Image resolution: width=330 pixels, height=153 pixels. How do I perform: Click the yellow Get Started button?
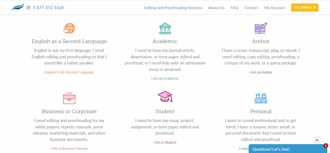tap(304, 7)
